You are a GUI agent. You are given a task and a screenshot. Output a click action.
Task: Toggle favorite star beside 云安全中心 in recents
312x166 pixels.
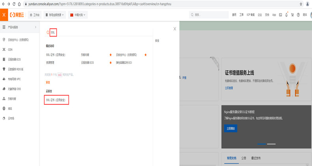[x=145, y=55]
